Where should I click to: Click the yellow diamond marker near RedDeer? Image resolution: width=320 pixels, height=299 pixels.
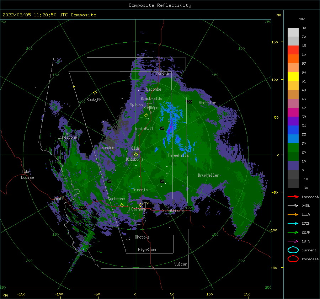coord(146,116)
